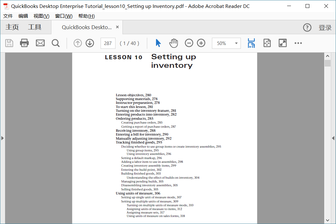Zoom out with minus button
Viewport: 336px width, 224px height.
pyautogui.click(x=189, y=43)
